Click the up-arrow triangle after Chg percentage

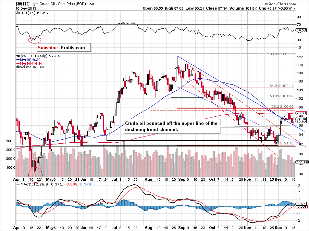click(294, 9)
